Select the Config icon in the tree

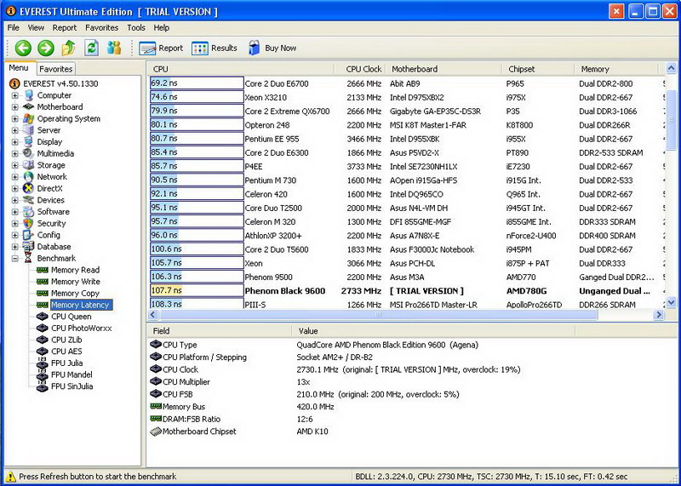[29, 235]
